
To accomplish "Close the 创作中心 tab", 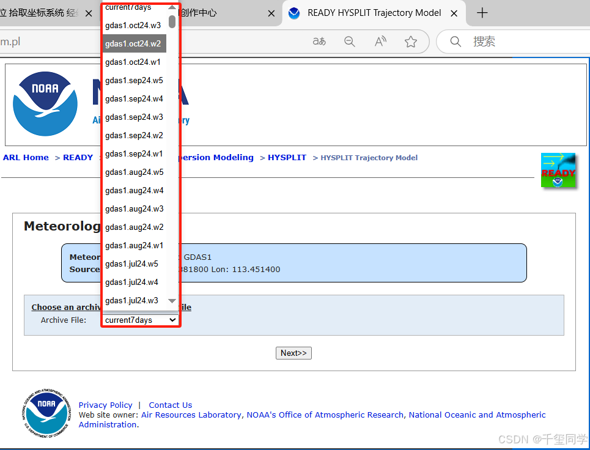I will [271, 13].
